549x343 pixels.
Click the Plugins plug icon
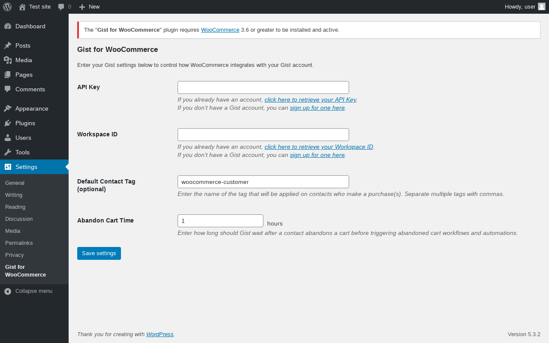click(8, 123)
